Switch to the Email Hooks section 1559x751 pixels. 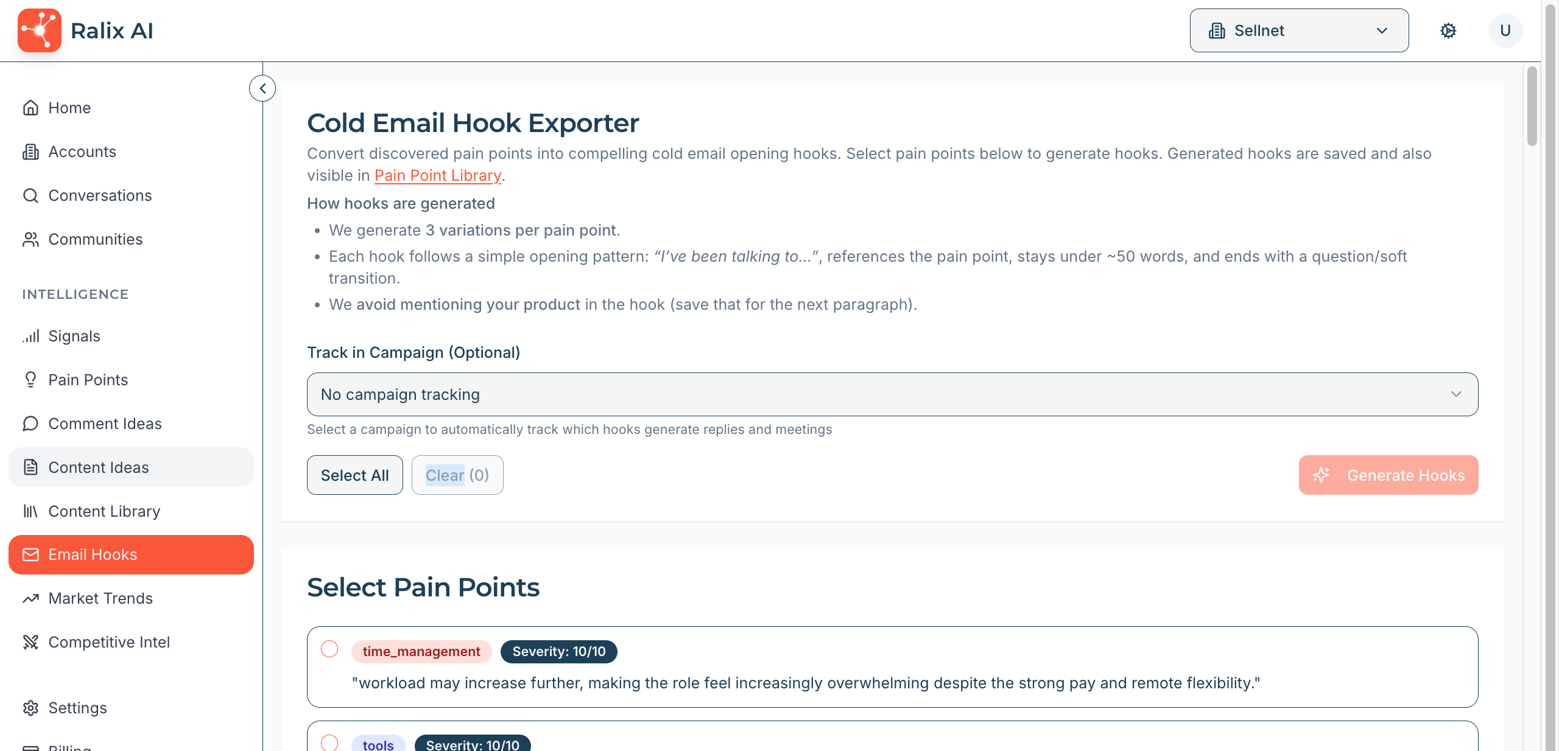tap(93, 554)
